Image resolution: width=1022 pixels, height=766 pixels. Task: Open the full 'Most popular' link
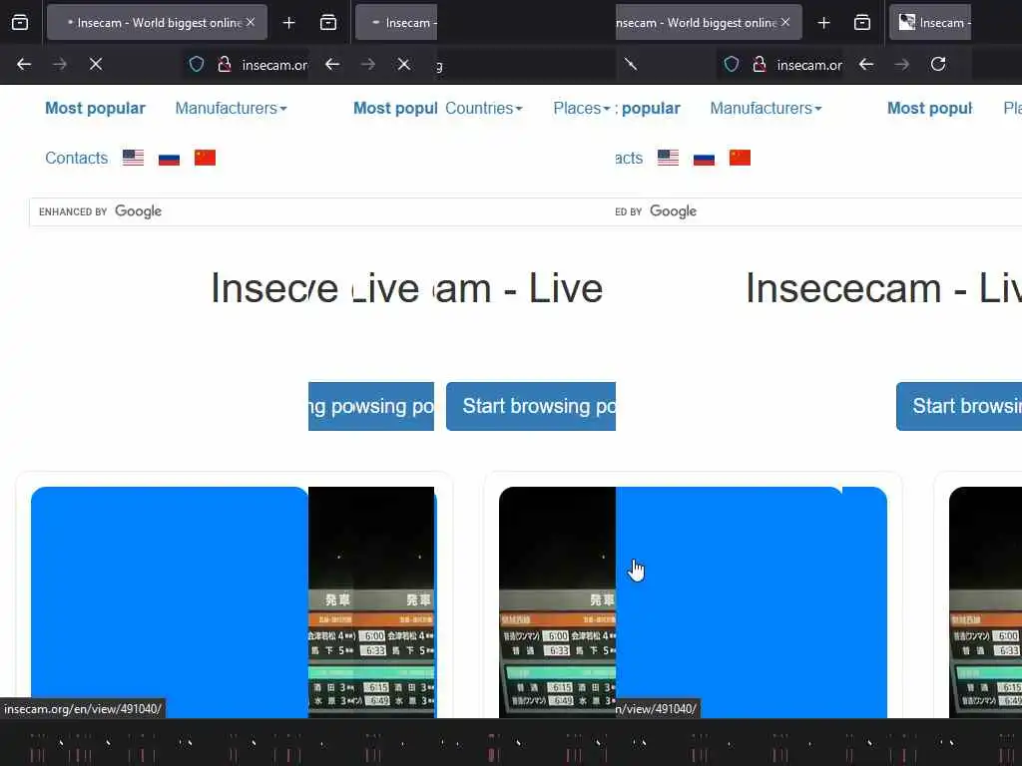click(x=95, y=108)
